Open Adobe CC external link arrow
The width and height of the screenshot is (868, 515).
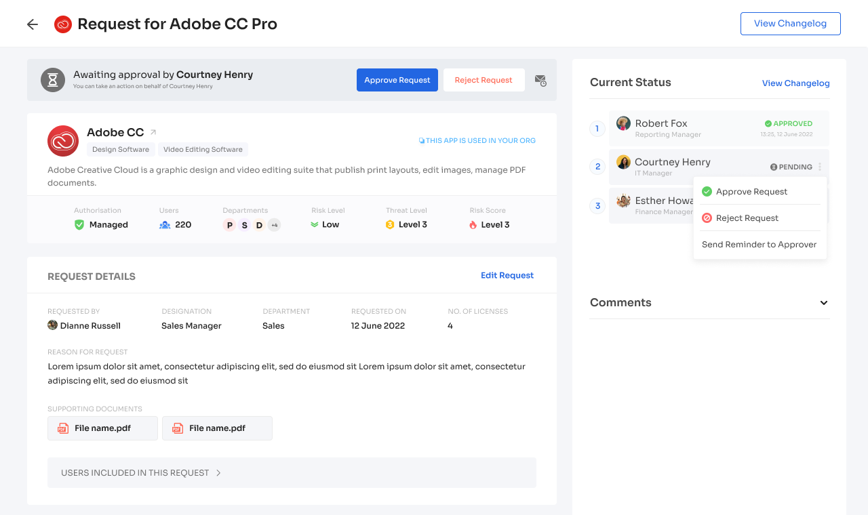[x=153, y=132]
